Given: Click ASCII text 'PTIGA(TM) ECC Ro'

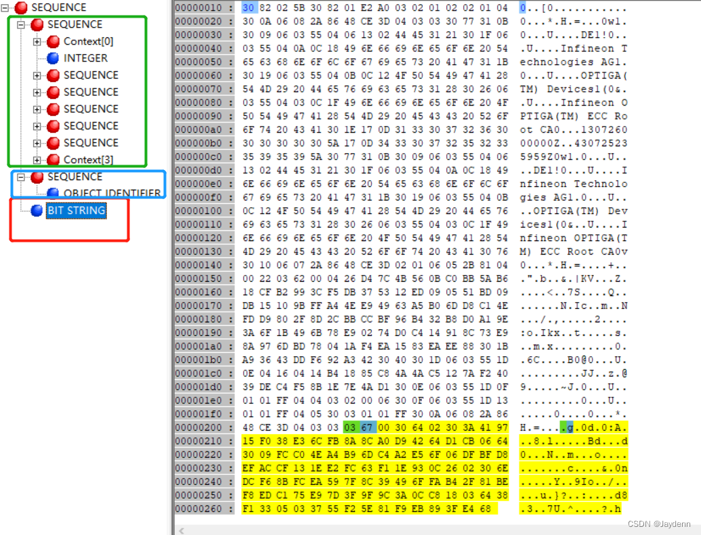Looking at the screenshot, I should coord(574,116).
